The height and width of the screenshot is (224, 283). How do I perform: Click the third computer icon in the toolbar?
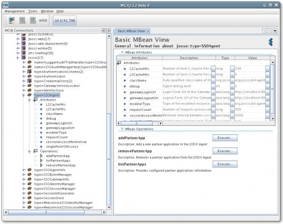point(33,21)
